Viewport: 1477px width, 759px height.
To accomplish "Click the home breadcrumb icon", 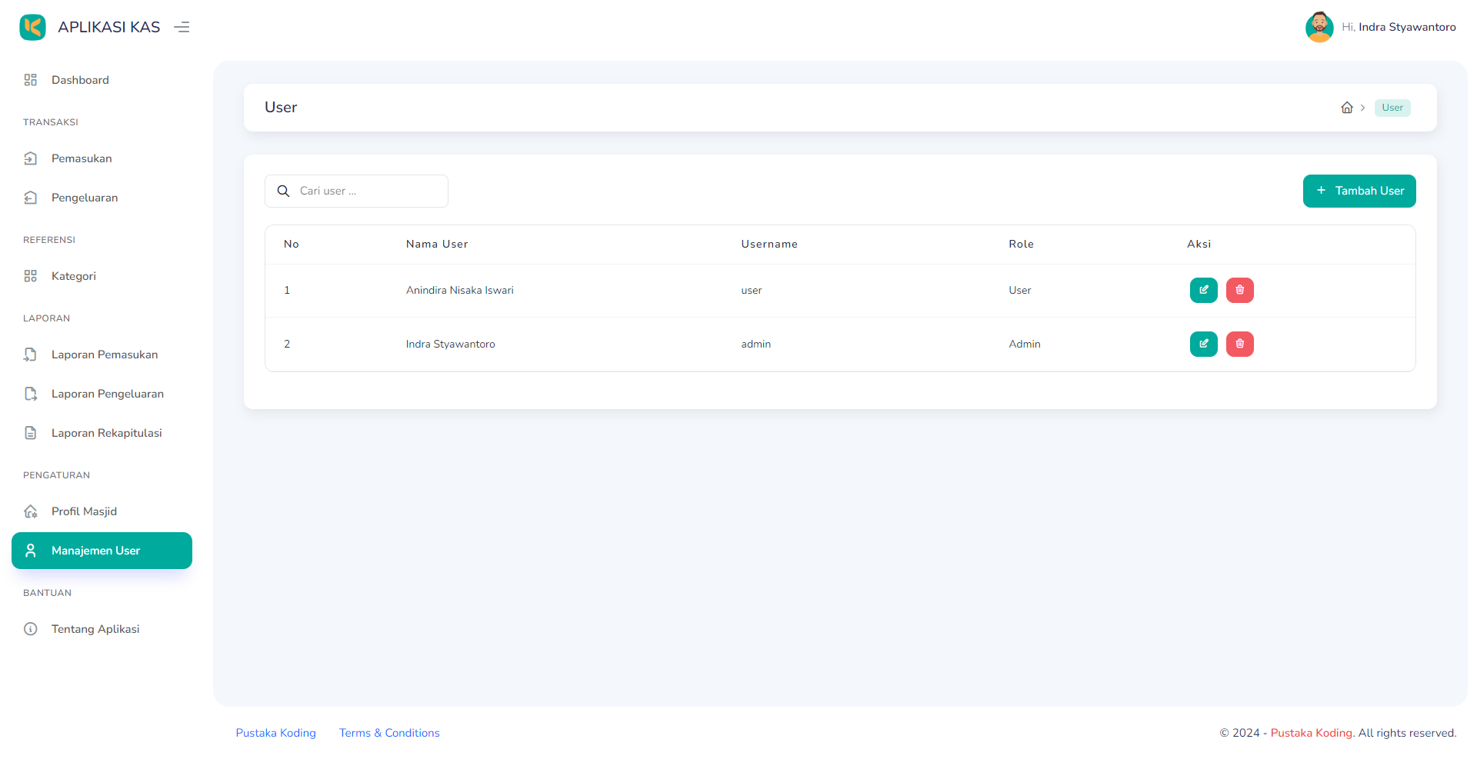I will [1348, 108].
